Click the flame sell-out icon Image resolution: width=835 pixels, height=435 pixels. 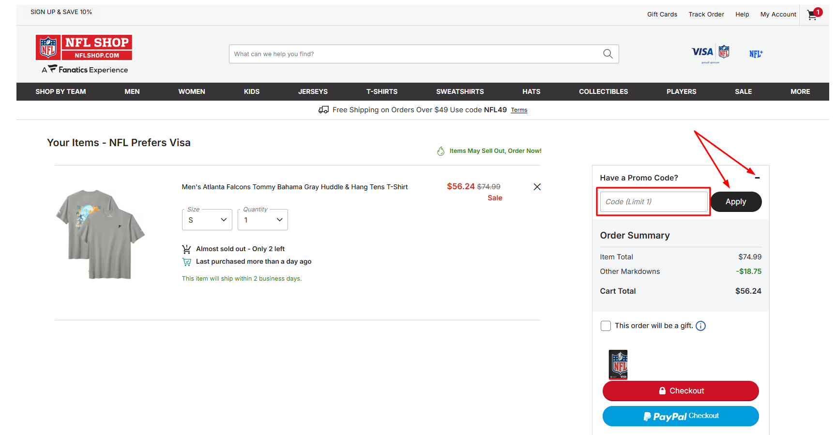[x=440, y=151]
